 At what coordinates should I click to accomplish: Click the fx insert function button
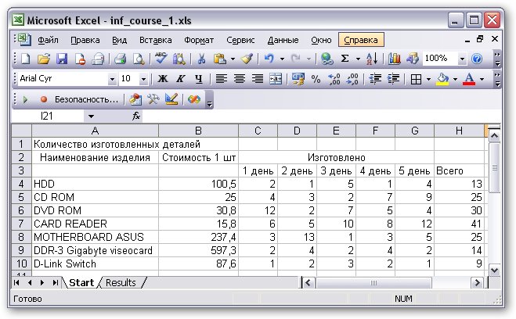(x=136, y=116)
